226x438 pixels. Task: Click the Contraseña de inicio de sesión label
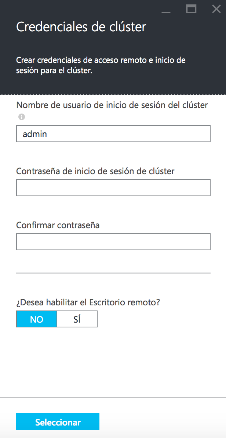pyautogui.click(x=95, y=171)
